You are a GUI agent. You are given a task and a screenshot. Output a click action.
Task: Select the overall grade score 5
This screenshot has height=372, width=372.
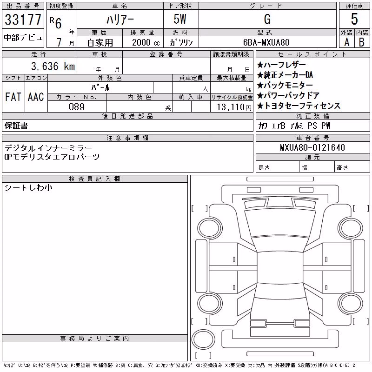click(x=354, y=19)
